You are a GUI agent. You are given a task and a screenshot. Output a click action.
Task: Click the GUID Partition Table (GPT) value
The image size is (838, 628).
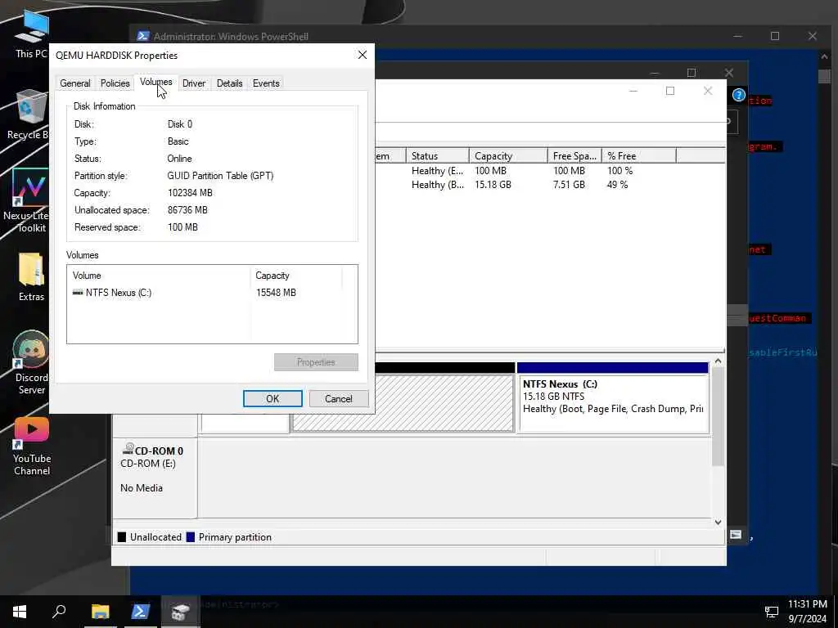point(220,176)
